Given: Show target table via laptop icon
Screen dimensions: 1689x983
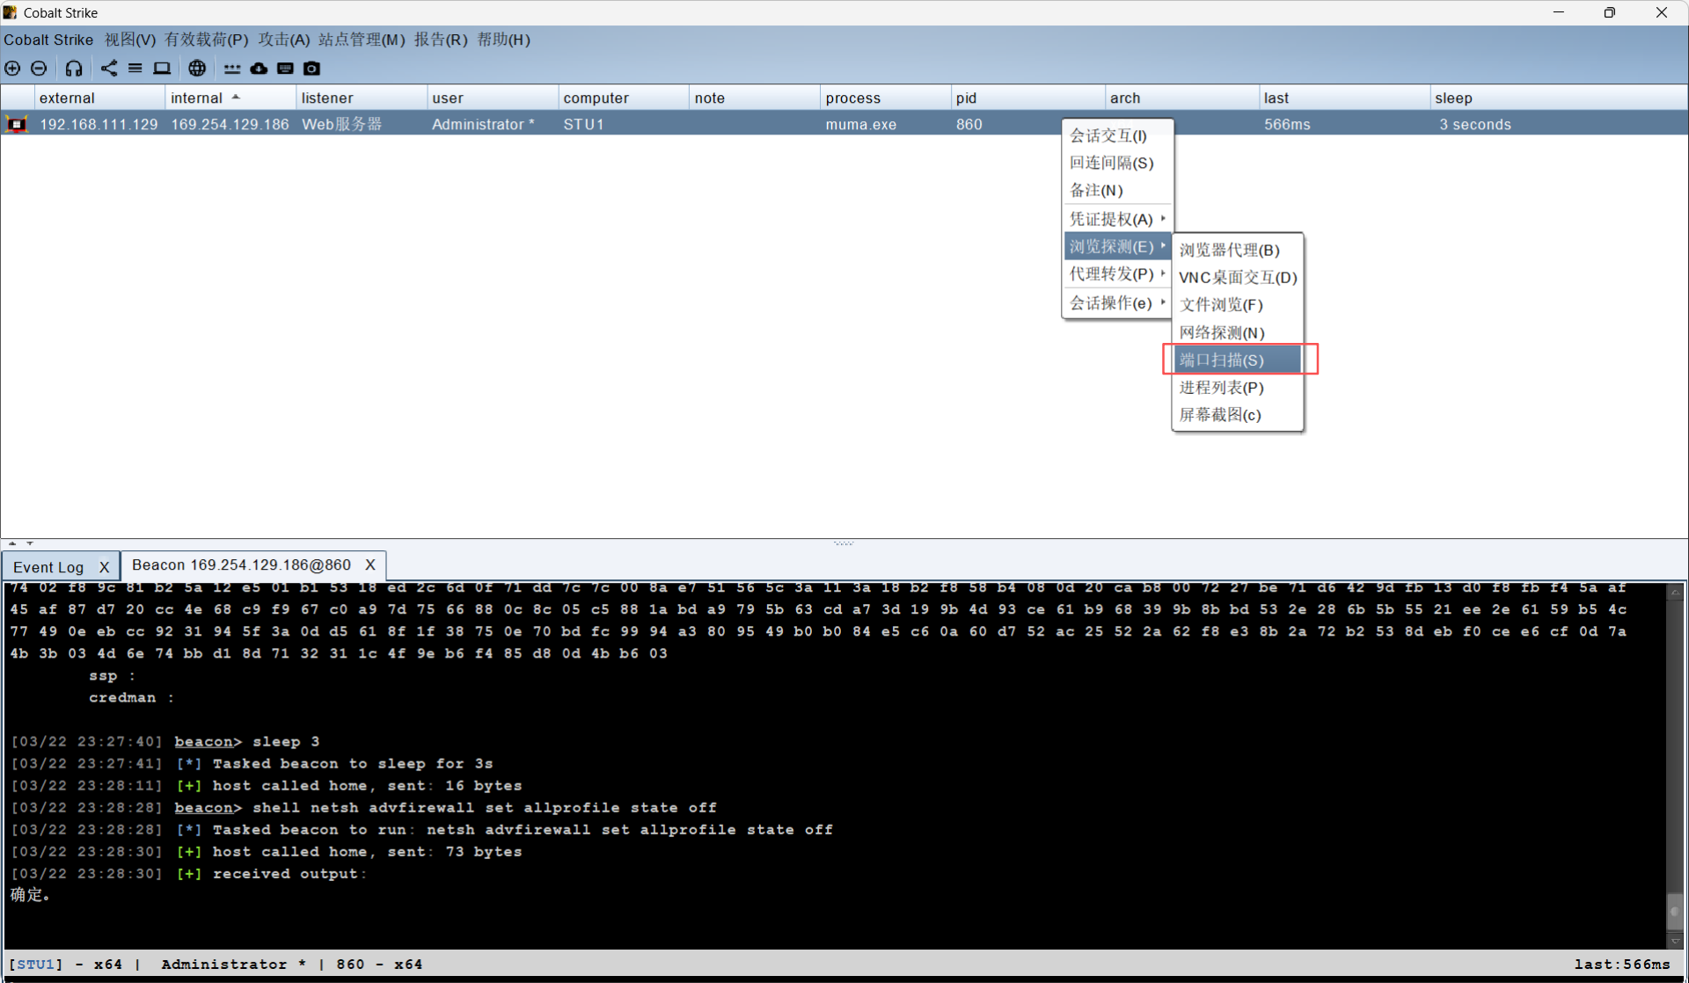Looking at the screenshot, I should pos(162,69).
